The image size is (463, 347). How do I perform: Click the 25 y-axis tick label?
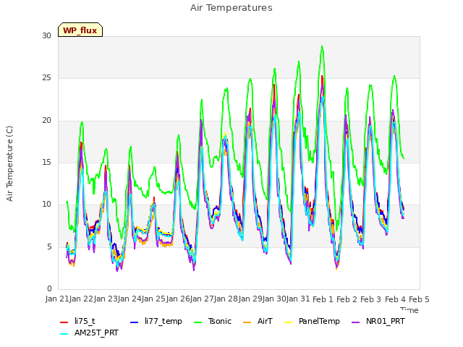pyautogui.click(x=46, y=78)
